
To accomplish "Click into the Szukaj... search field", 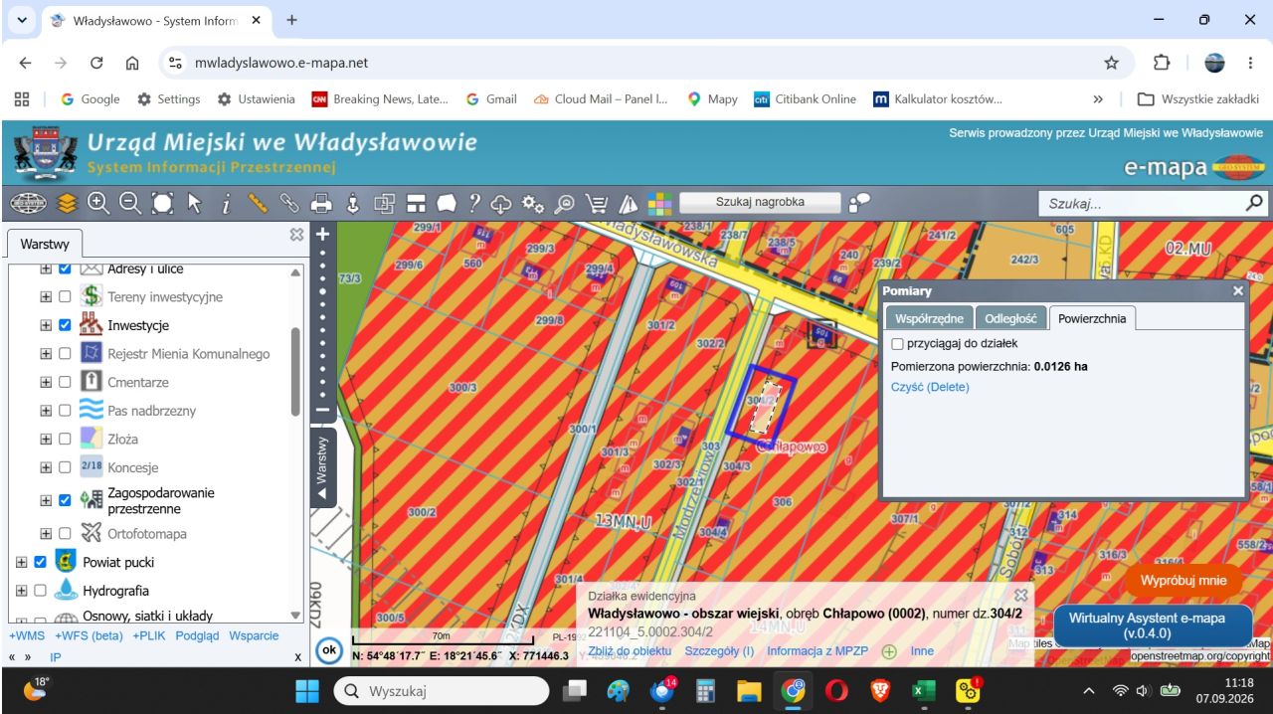I will tap(1141, 203).
